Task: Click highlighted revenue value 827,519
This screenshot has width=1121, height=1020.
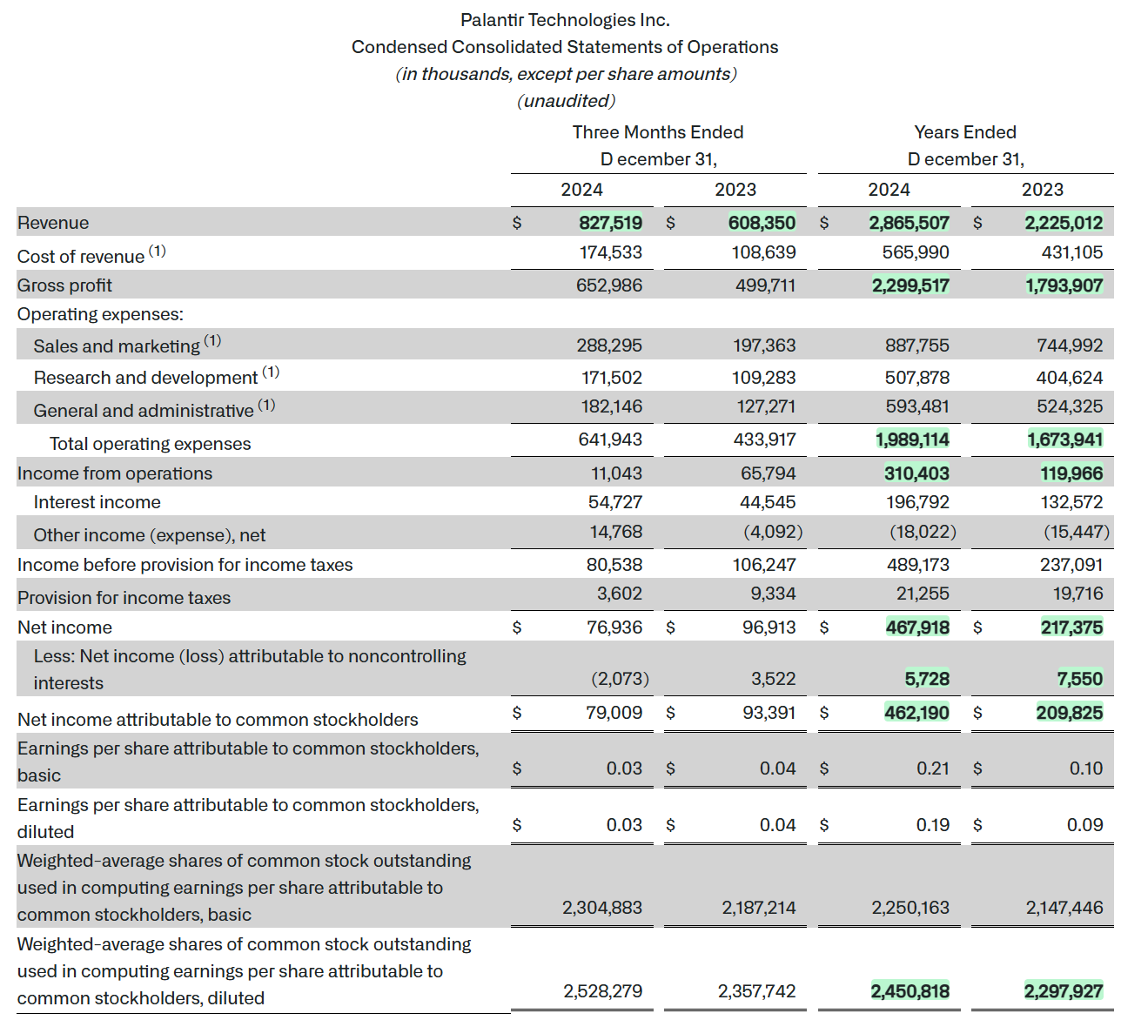Action: pyautogui.click(x=611, y=223)
